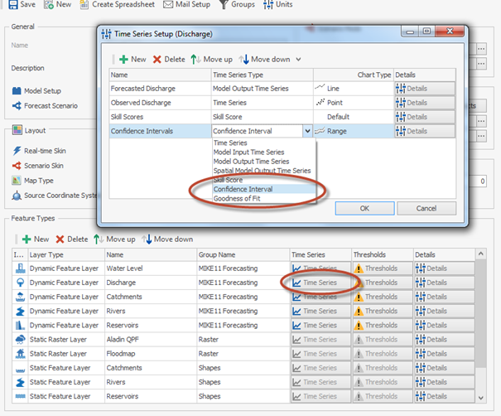Open Thresholds for Reservoirs MIKE11 row

pos(383,325)
